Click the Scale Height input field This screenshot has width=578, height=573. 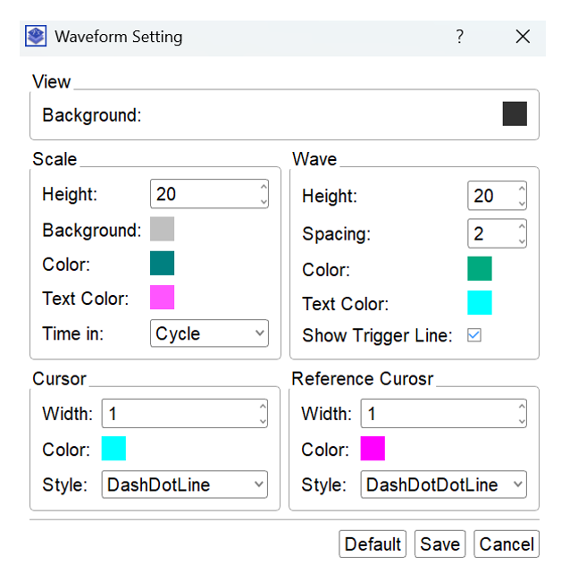pos(204,194)
